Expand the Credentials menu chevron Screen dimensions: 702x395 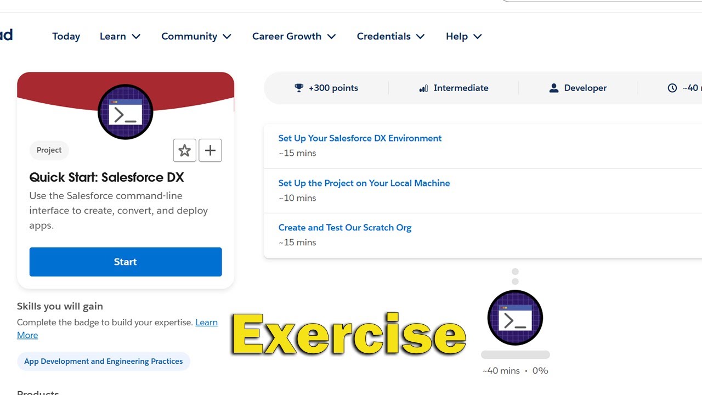pos(421,37)
